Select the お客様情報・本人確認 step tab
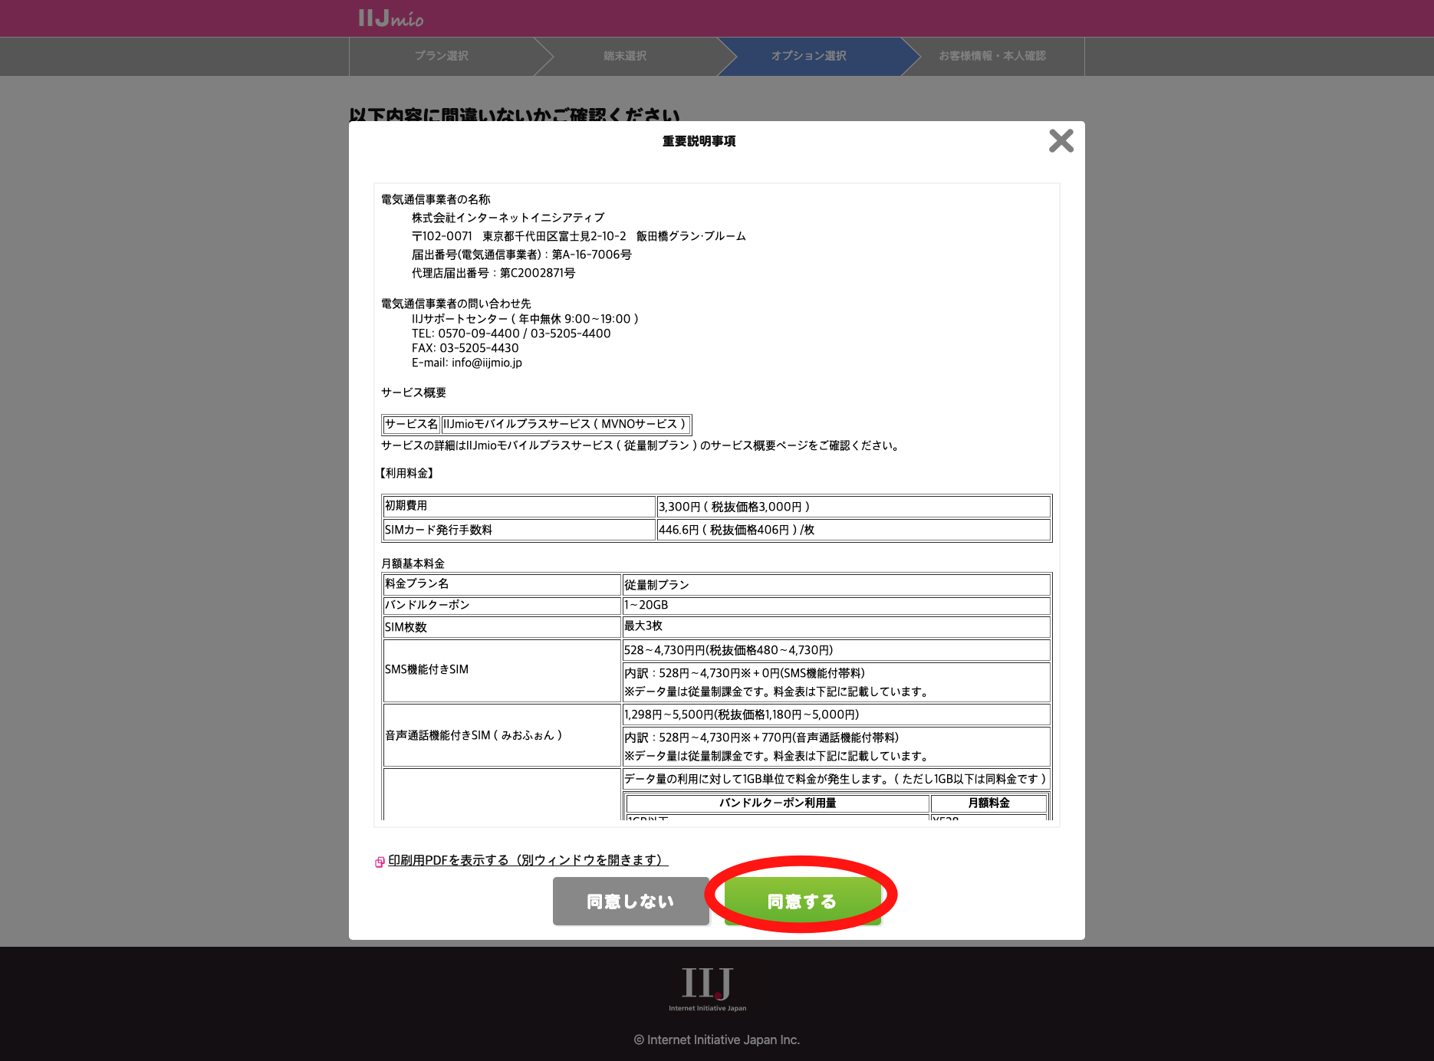 (992, 56)
